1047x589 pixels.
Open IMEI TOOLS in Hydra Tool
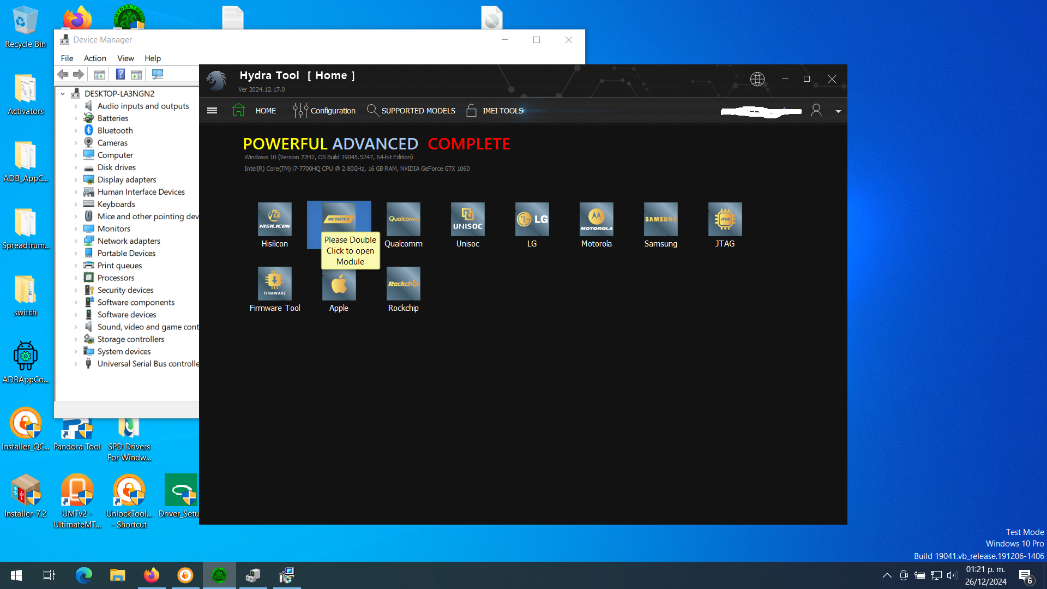point(495,111)
